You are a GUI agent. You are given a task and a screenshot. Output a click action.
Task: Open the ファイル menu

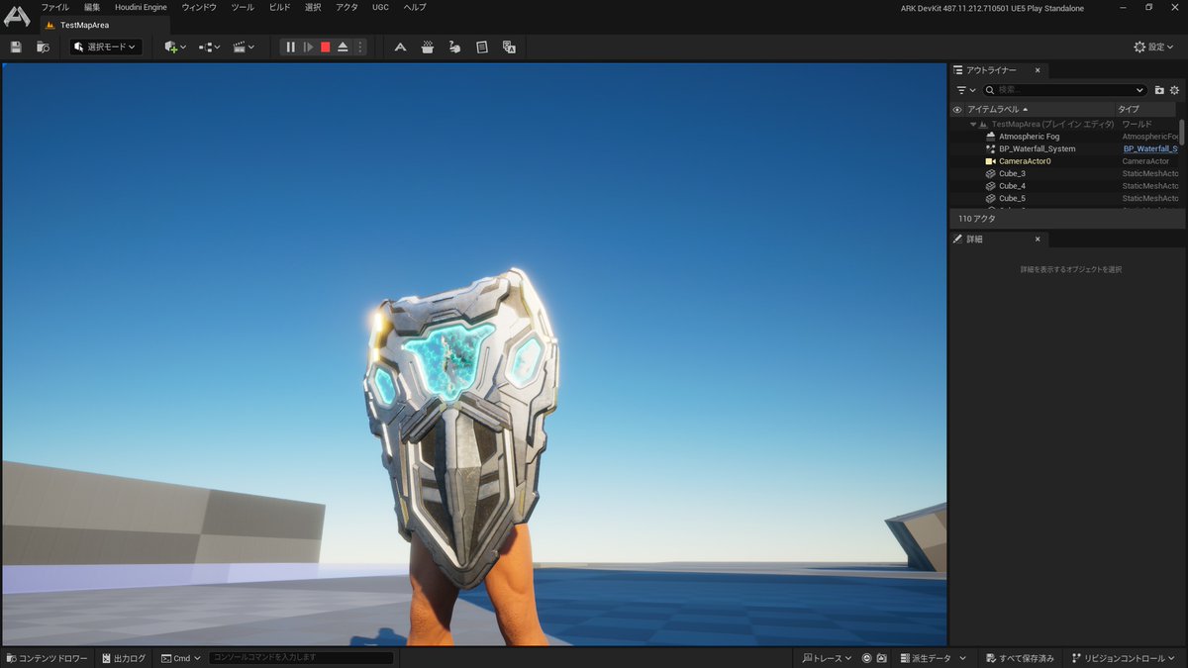point(54,7)
